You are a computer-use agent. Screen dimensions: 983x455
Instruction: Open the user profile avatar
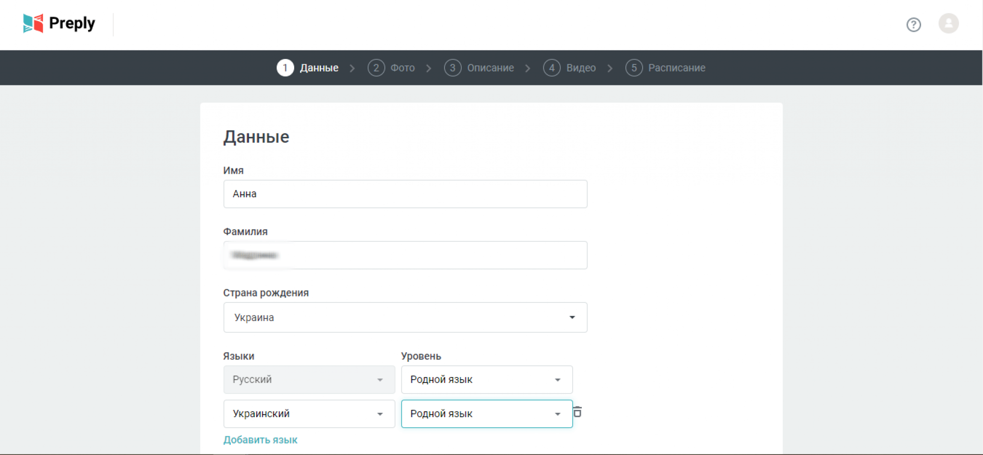click(x=948, y=24)
